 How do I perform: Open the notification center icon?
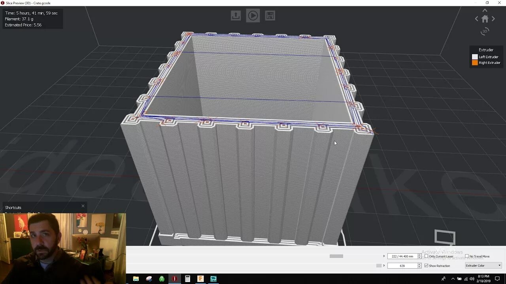coord(497,279)
